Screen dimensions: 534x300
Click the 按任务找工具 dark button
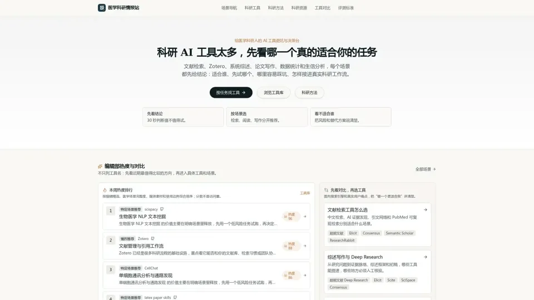(231, 93)
